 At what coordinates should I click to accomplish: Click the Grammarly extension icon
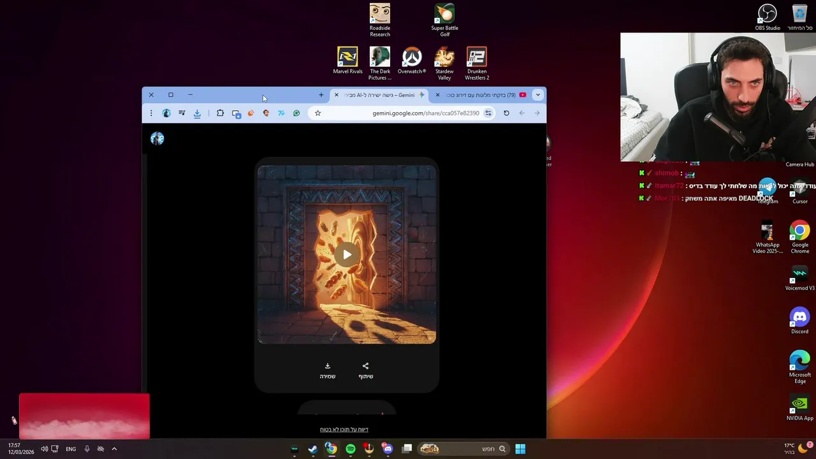coord(296,113)
